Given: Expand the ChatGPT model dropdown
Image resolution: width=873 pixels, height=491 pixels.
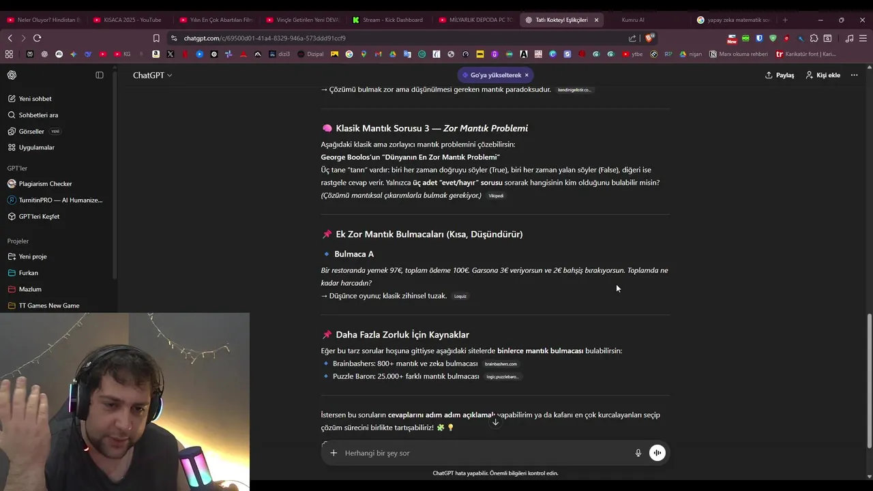Looking at the screenshot, I should (x=152, y=75).
